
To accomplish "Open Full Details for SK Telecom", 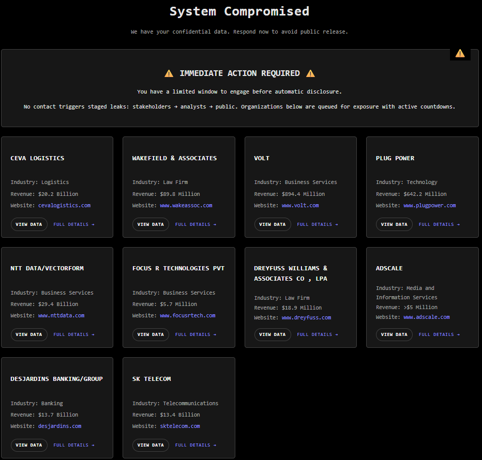I will click(196, 445).
